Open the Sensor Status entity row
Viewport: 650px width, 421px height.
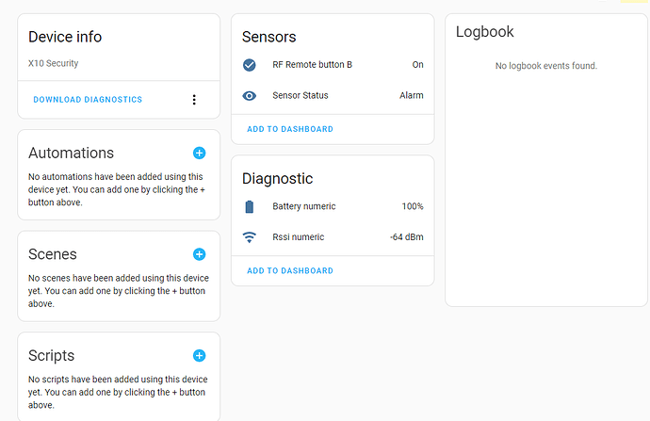pyautogui.click(x=301, y=95)
